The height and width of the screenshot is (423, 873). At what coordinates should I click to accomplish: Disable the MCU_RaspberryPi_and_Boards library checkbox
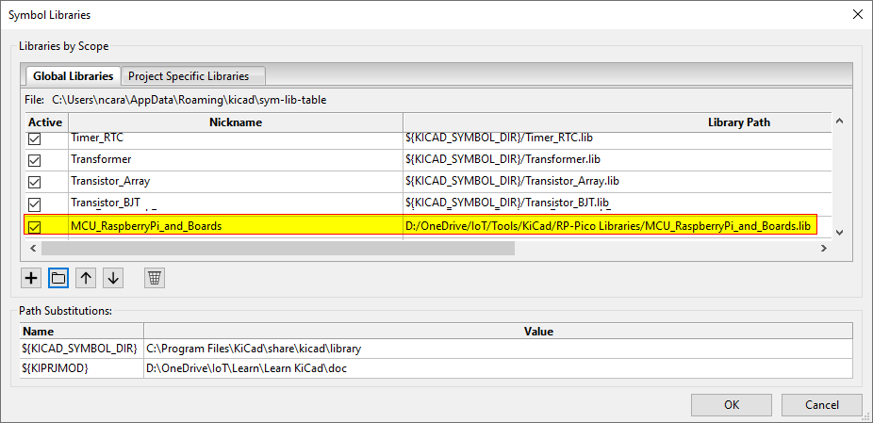click(x=35, y=227)
